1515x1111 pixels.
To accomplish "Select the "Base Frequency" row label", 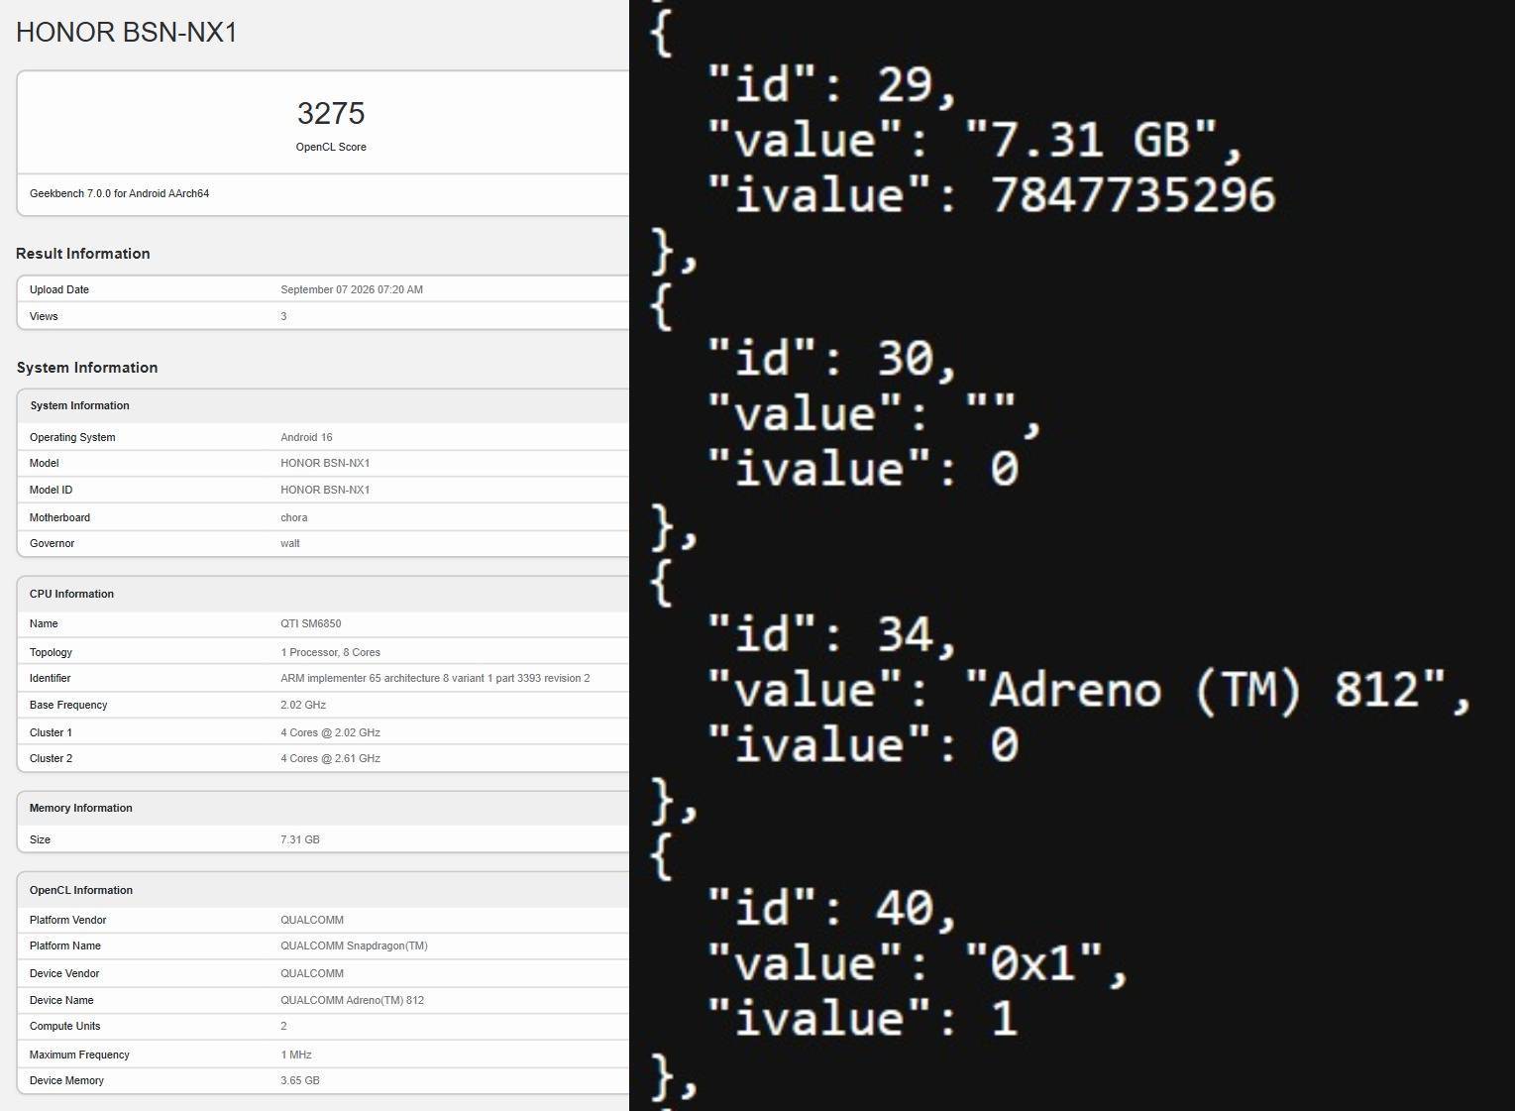I will tap(68, 705).
